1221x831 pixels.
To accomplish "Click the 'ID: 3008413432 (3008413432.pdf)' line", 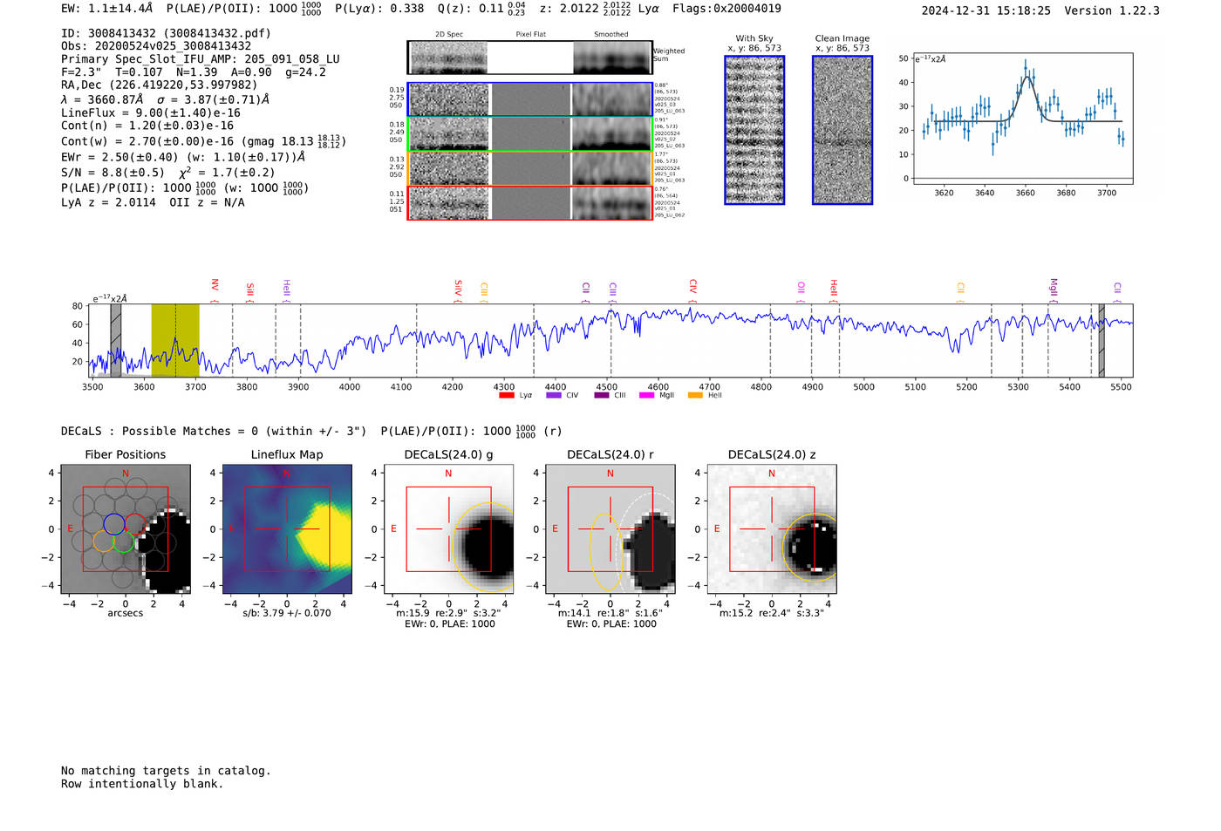I will coord(166,33).
